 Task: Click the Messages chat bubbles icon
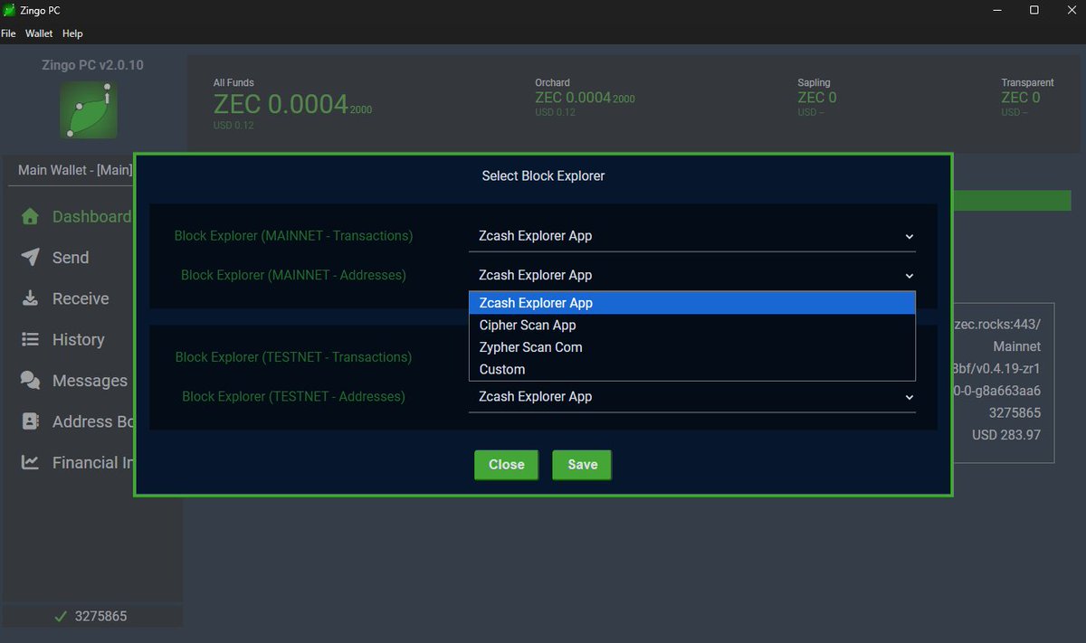click(x=30, y=381)
